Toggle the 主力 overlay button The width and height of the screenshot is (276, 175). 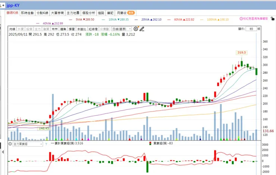38,29
